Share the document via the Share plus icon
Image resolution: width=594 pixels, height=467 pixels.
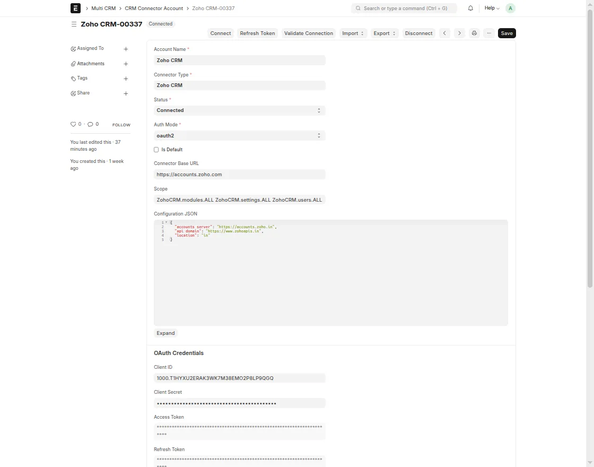click(126, 93)
